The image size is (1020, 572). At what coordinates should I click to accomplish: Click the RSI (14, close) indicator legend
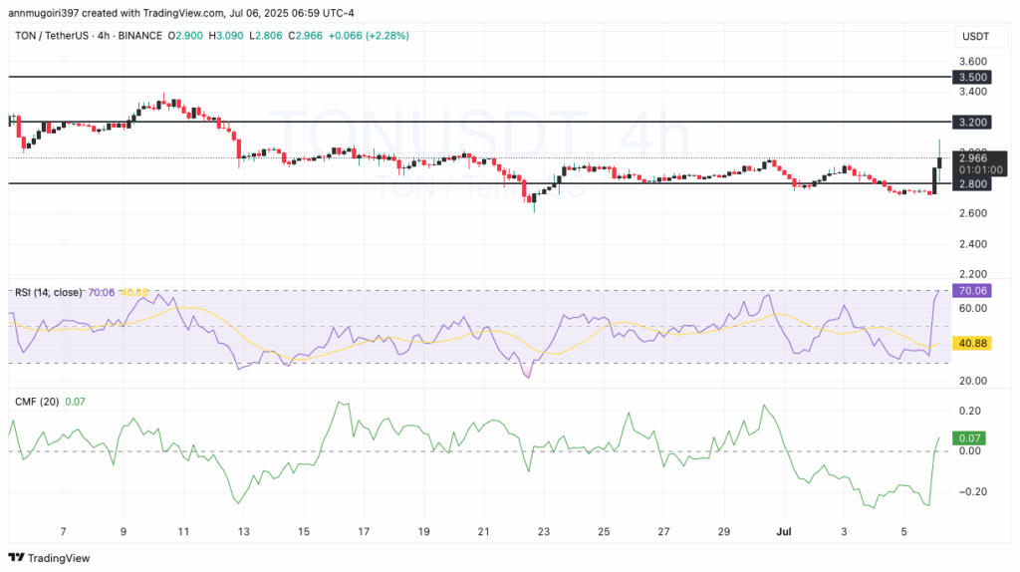[x=49, y=292]
